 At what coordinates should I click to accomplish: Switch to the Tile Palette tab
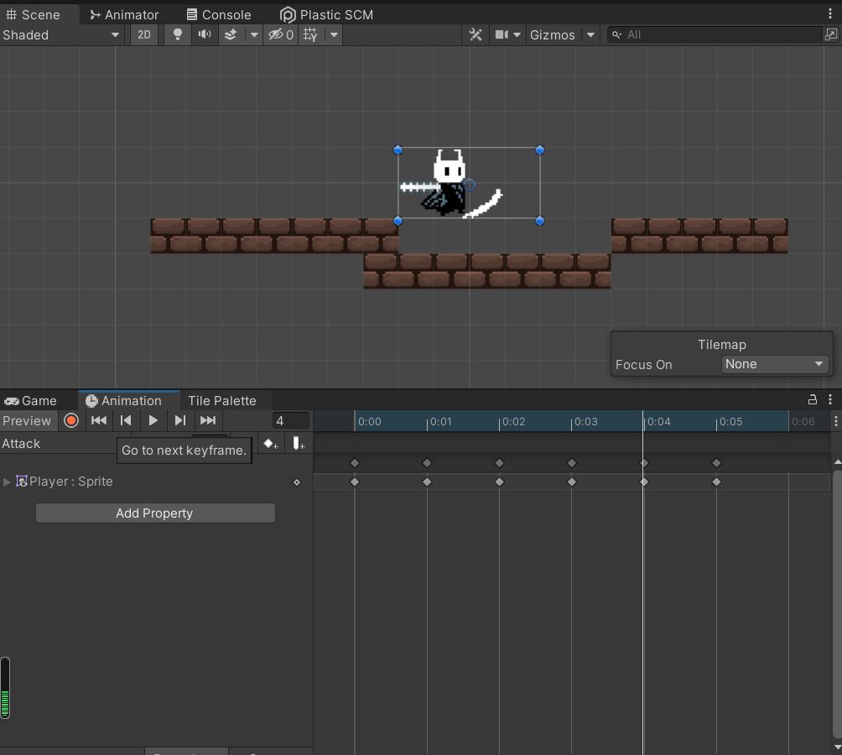(221, 401)
